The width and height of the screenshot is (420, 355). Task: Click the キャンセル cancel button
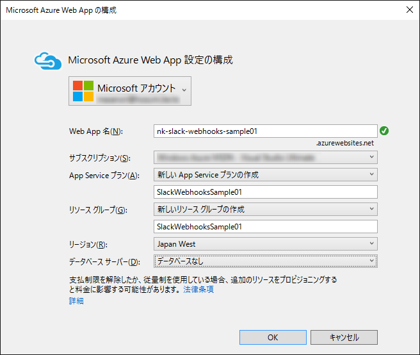(x=344, y=337)
